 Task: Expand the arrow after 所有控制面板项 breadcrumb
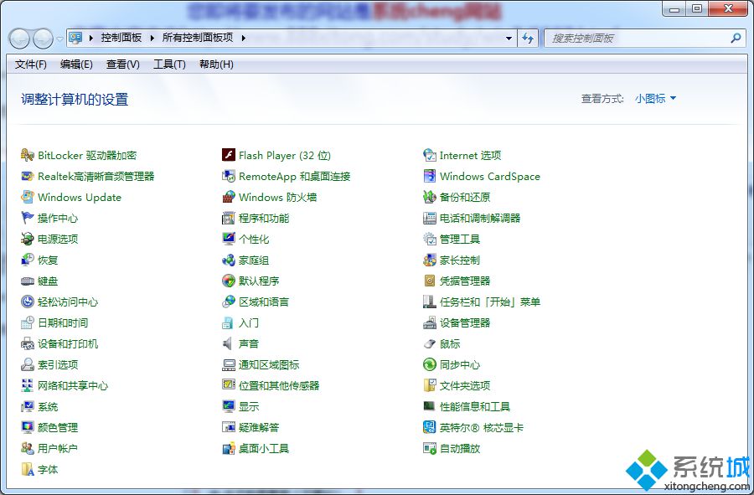click(x=243, y=38)
